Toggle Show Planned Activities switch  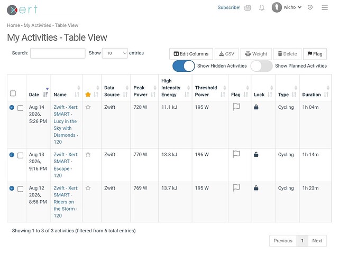click(x=261, y=66)
